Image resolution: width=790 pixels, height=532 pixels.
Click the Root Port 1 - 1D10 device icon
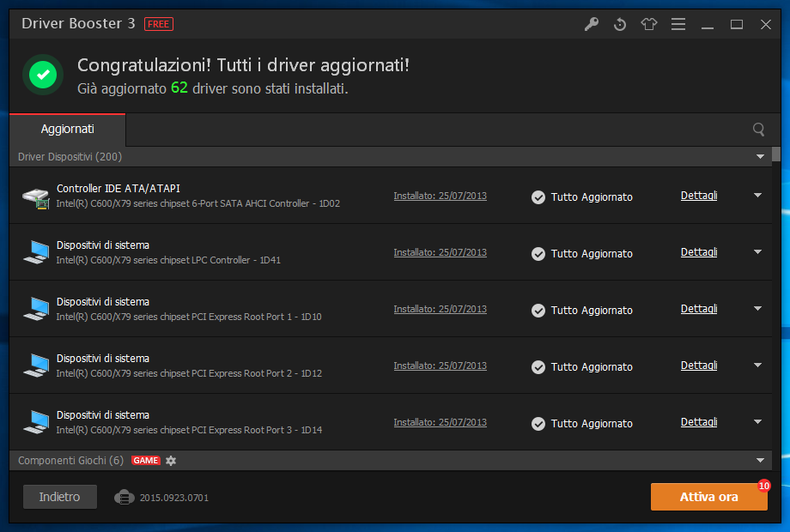tap(36, 309)
